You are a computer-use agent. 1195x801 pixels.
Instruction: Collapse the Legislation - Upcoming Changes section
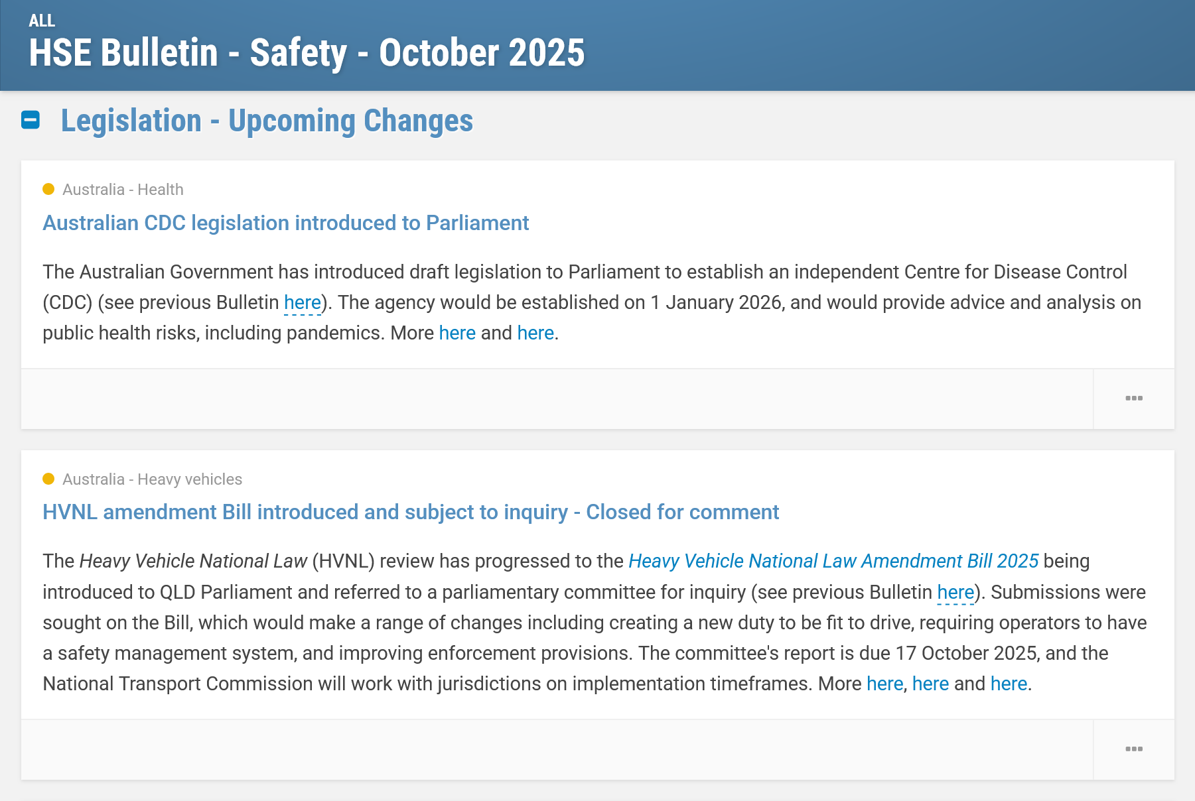31,120
